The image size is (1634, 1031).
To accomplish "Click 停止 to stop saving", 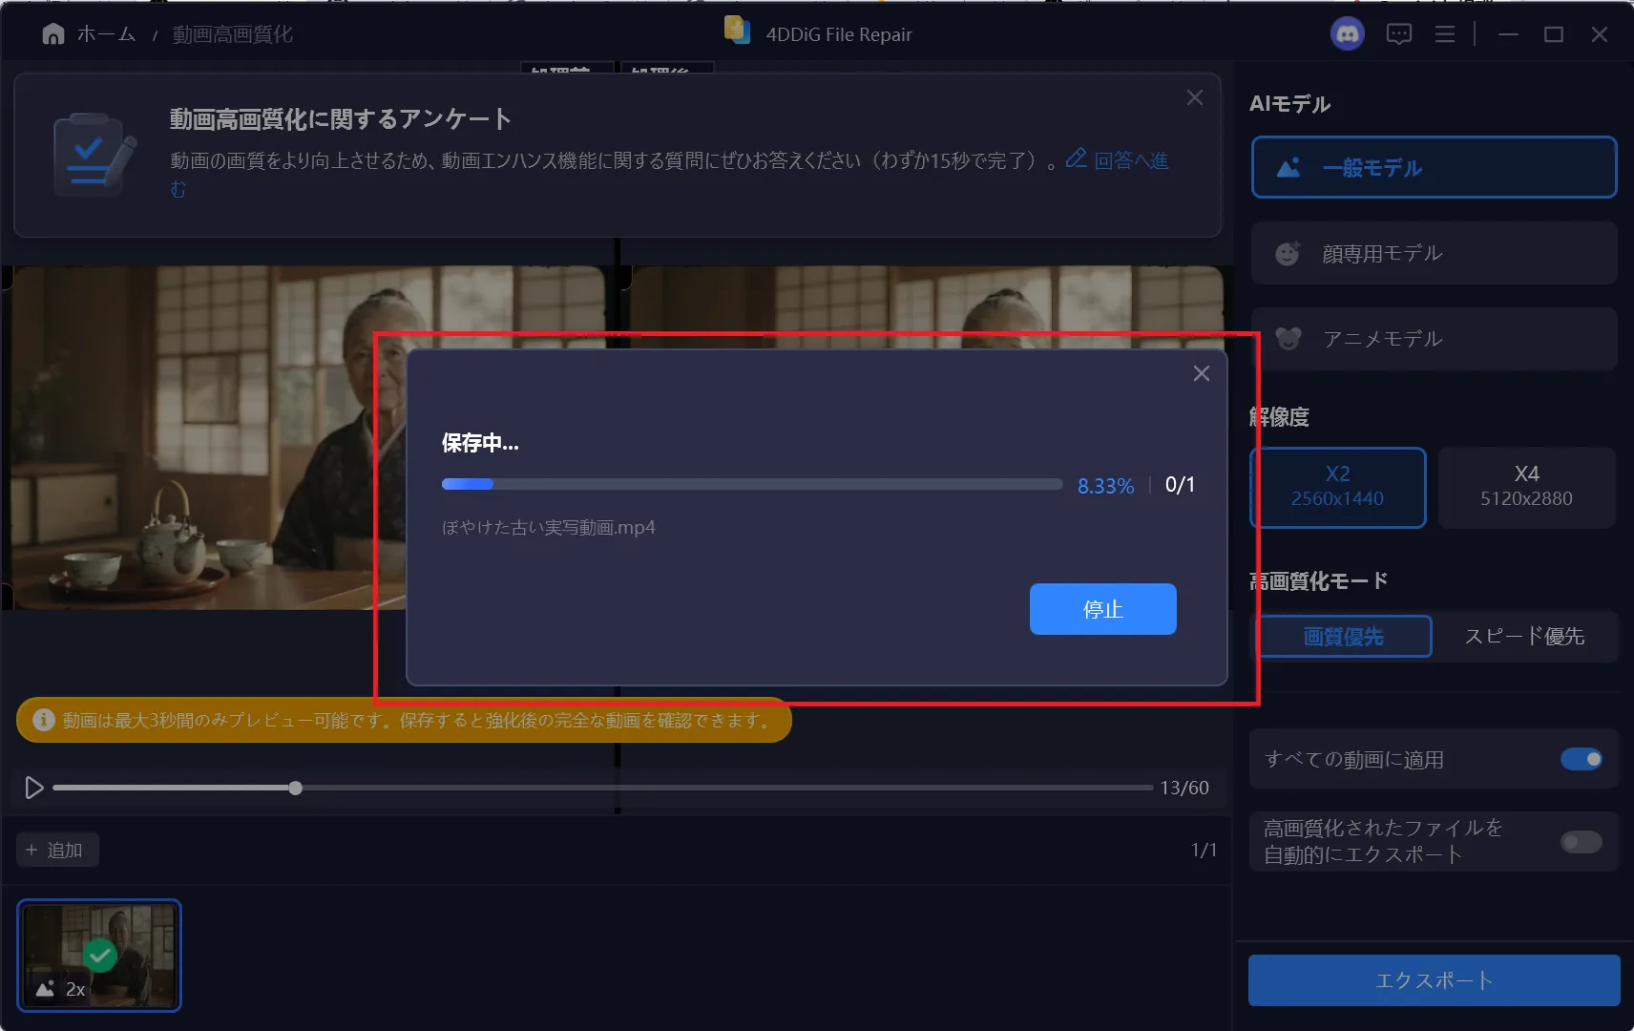I will pos(1102,609).
